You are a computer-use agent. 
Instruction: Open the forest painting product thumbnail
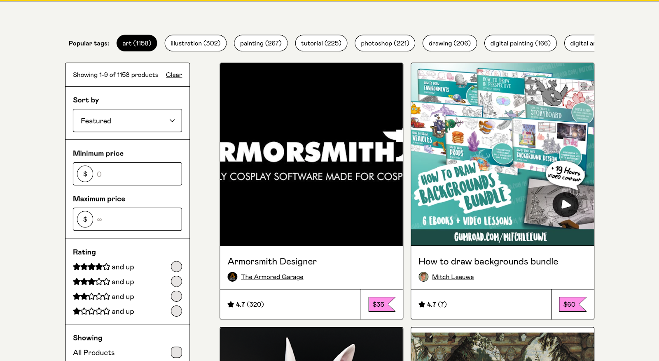tap(502, 344)
